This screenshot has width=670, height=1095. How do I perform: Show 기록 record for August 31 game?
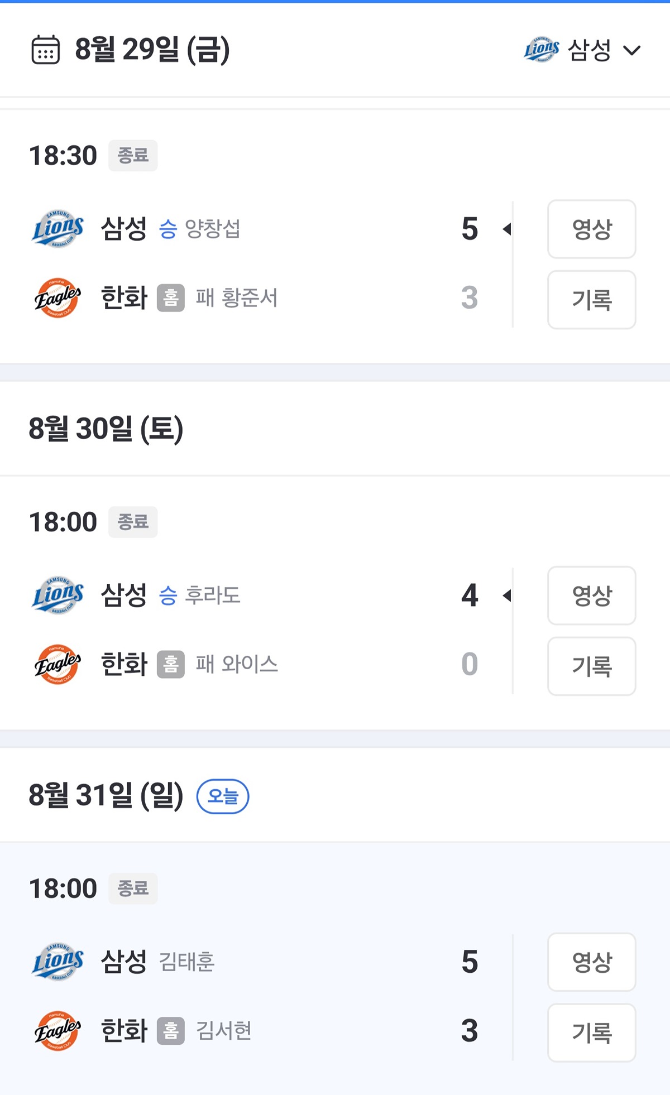(591, 1032)
